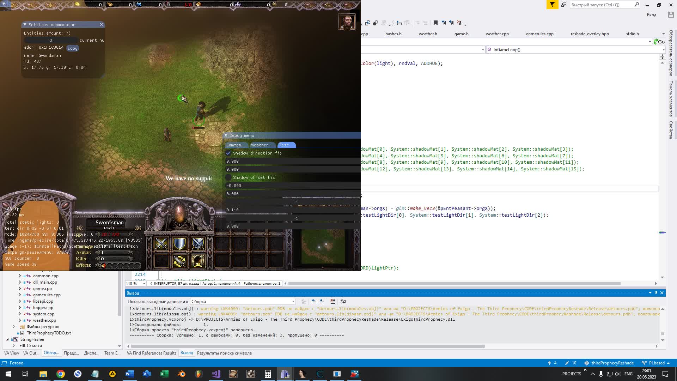Toggle word wrap icon in output panel
This screenshot has height=381, width=677.
(x=343, y=301)
